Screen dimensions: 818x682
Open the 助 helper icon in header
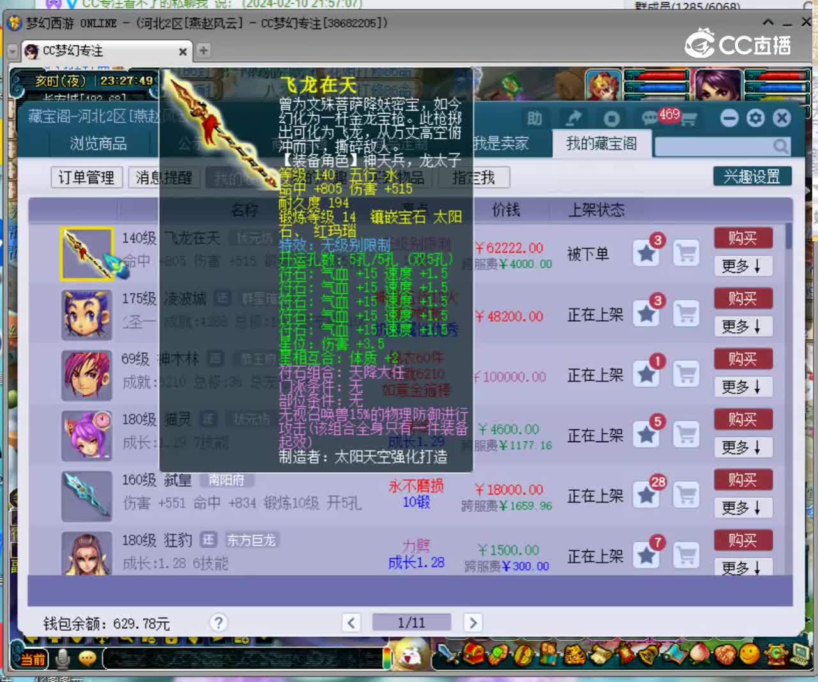pos(534,118)
